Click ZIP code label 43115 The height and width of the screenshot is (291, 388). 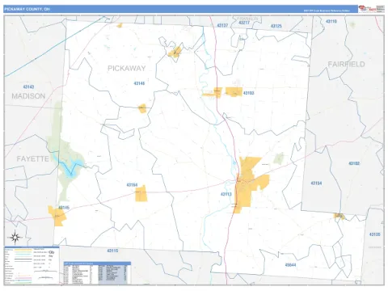pos(112,251)
